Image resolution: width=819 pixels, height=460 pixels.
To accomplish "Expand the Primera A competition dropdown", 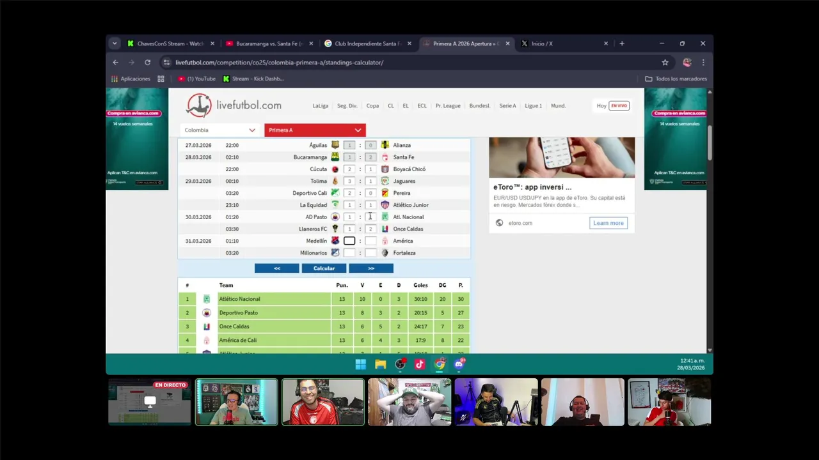I will [315, 130].
